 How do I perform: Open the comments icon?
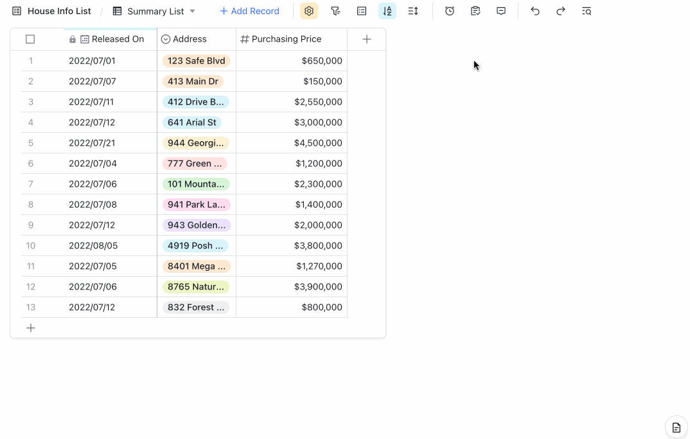[500, 11]
